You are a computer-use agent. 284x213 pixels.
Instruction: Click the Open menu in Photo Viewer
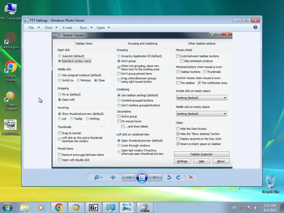click(x=101, y=28)
